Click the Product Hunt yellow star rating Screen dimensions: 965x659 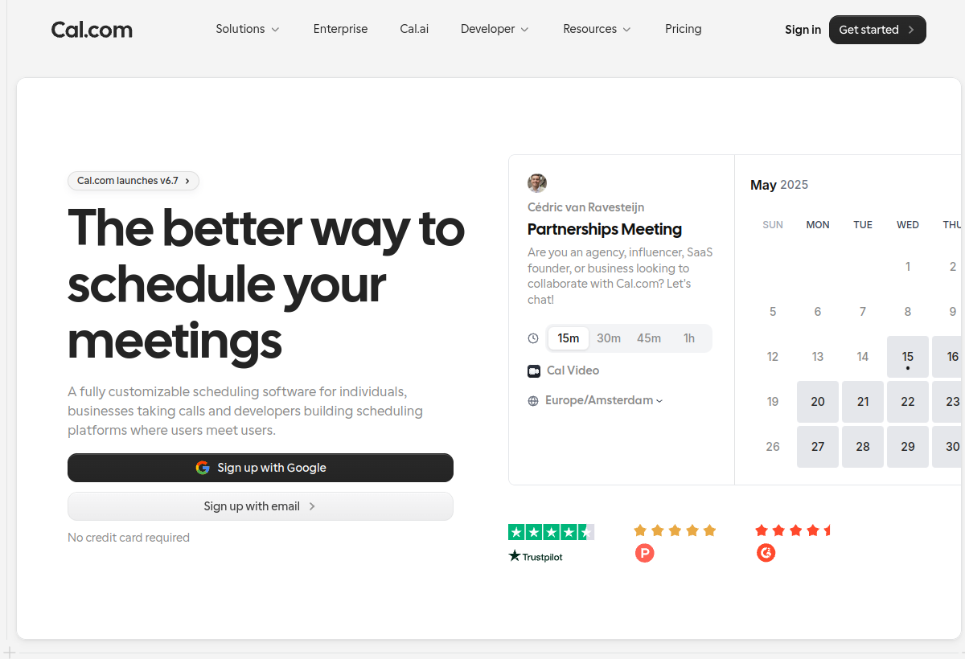(x=675, y=530)
